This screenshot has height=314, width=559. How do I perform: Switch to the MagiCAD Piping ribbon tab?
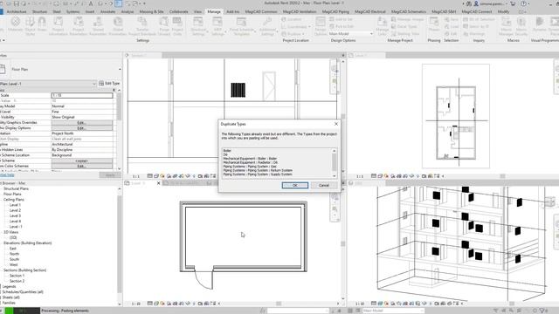click(x=335, y=11)
